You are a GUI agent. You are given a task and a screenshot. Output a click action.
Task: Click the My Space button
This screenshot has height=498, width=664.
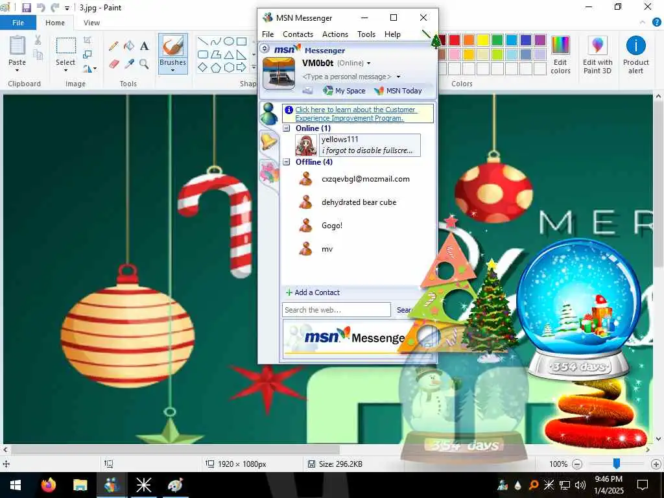[344, 91]
